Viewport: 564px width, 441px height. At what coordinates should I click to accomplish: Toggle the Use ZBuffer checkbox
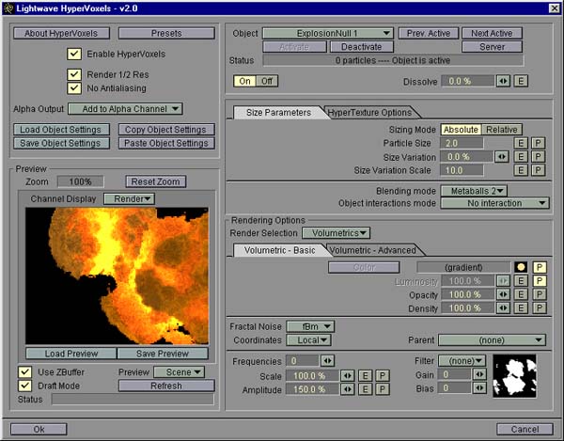tap(24, 372)
